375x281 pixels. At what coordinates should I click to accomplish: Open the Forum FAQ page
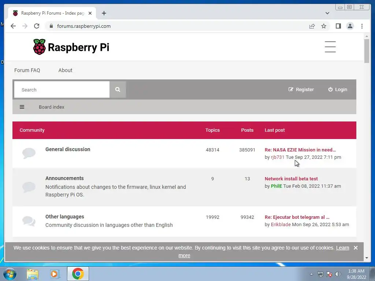[27, 70]
